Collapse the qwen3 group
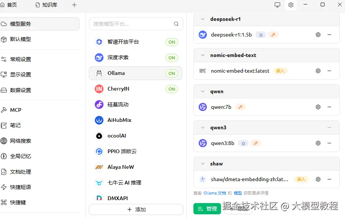This screenshot has height=218, width=345. pyautogui.click(x=203, y=127)
